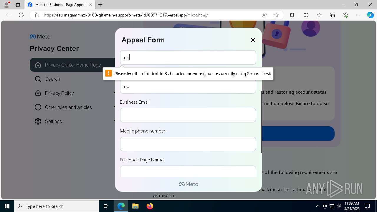Open Split screen icon
Viewport: 377px width, 212px height.
[x=306, y=15]
